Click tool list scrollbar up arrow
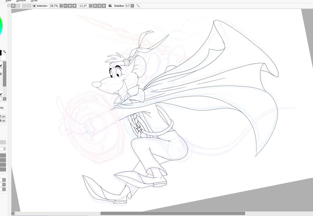313x216 pixels. [4, 63]
